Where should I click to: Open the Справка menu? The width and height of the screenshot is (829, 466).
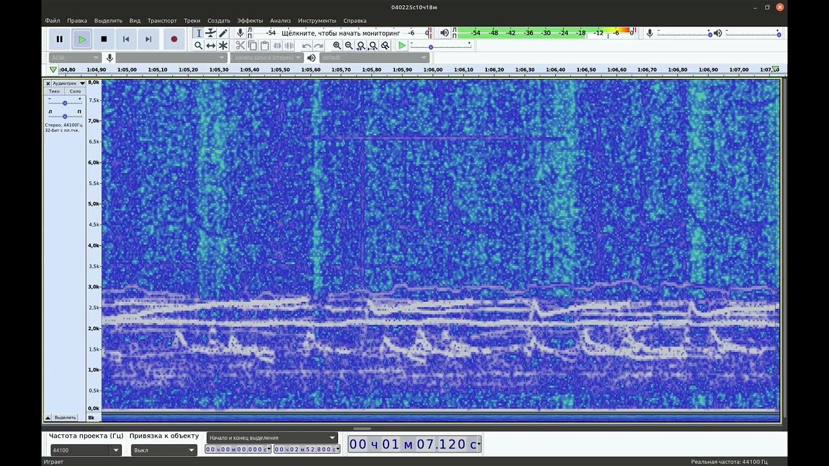click(x=355, y=21)
